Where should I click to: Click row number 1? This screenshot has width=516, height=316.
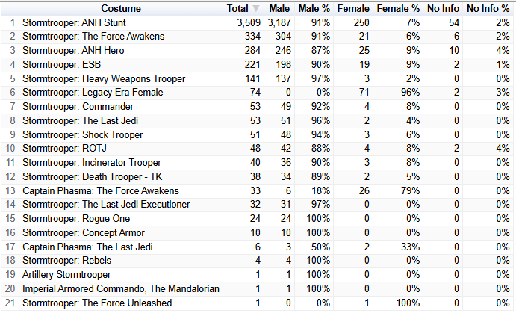[13, 22]
